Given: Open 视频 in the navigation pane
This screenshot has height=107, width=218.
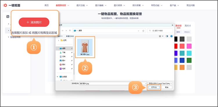Looking at the screenshot, I should click(64, 69).
